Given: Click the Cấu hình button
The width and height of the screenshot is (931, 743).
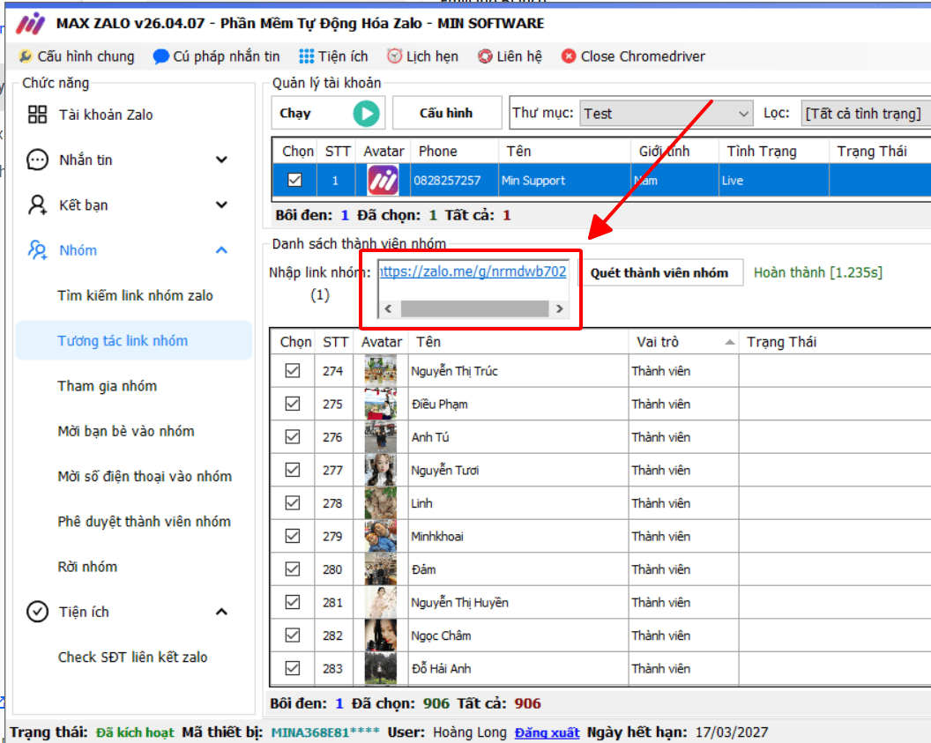Looking at the screenshot, I should point(446,113).
